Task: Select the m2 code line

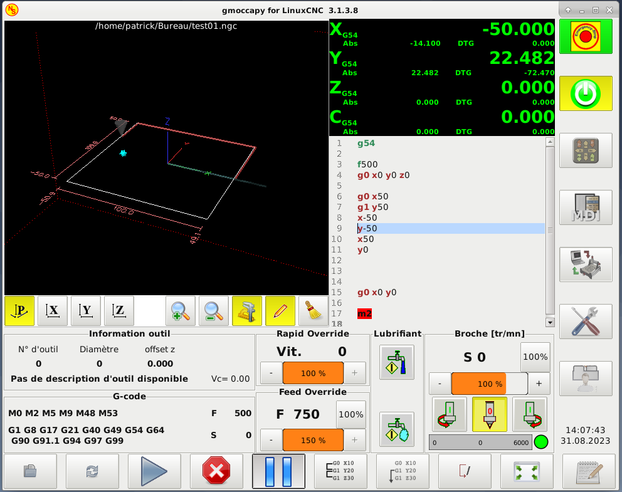Action: click(x=364, y=313)
